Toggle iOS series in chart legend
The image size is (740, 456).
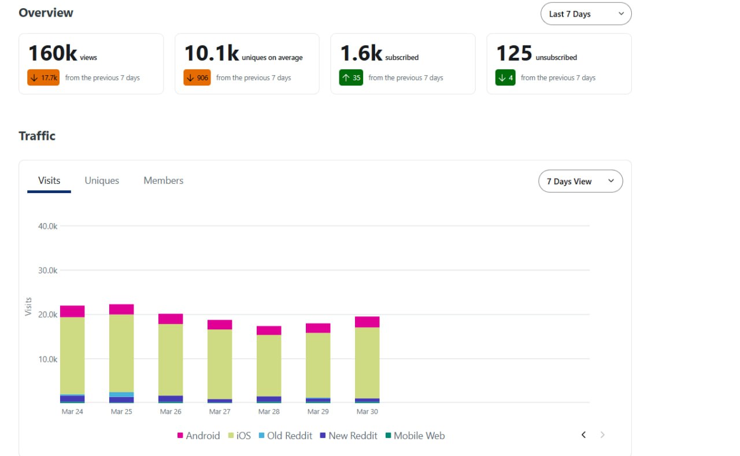click(239, 436)
